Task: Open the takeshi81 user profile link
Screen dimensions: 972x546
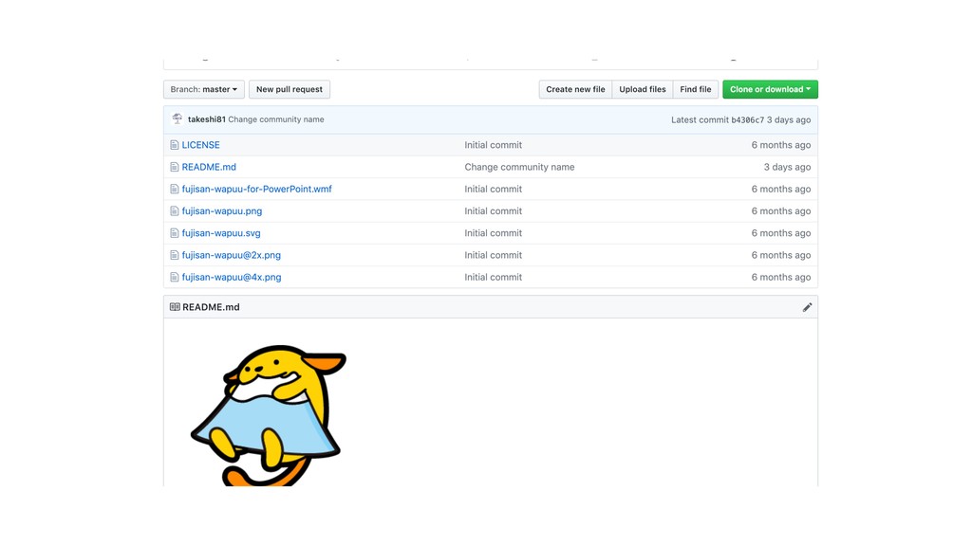Action: point(206,119)
